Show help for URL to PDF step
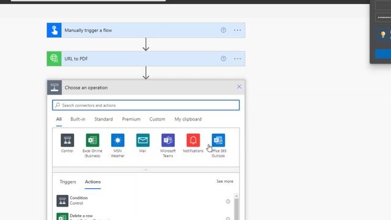The width and height of the screenshot is (391, 220). point(224,59)
